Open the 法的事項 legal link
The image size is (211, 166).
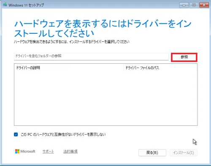(x=70, y=152)
